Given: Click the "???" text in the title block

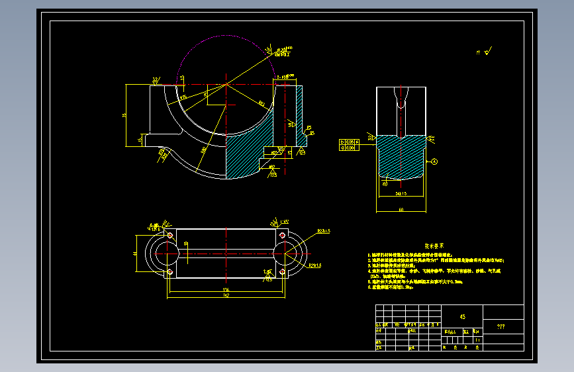Looking at the screenshot, I should (501, 326).
